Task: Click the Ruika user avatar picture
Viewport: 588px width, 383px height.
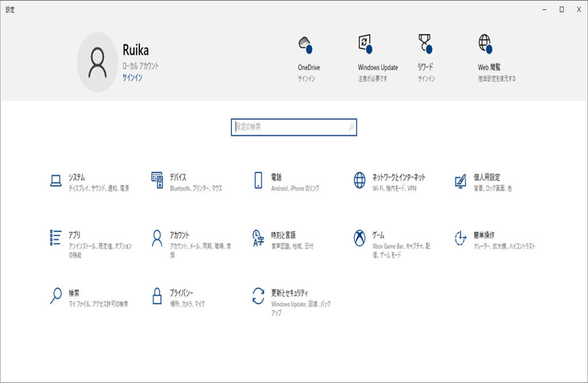Action: 97,62
